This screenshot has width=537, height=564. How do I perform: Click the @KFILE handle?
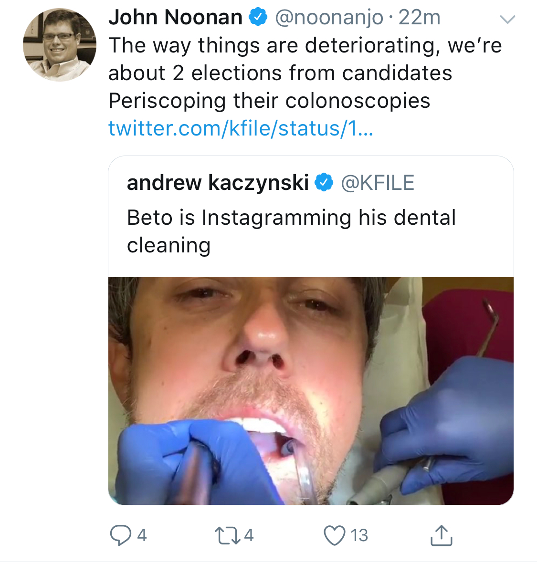click(377, 183)
